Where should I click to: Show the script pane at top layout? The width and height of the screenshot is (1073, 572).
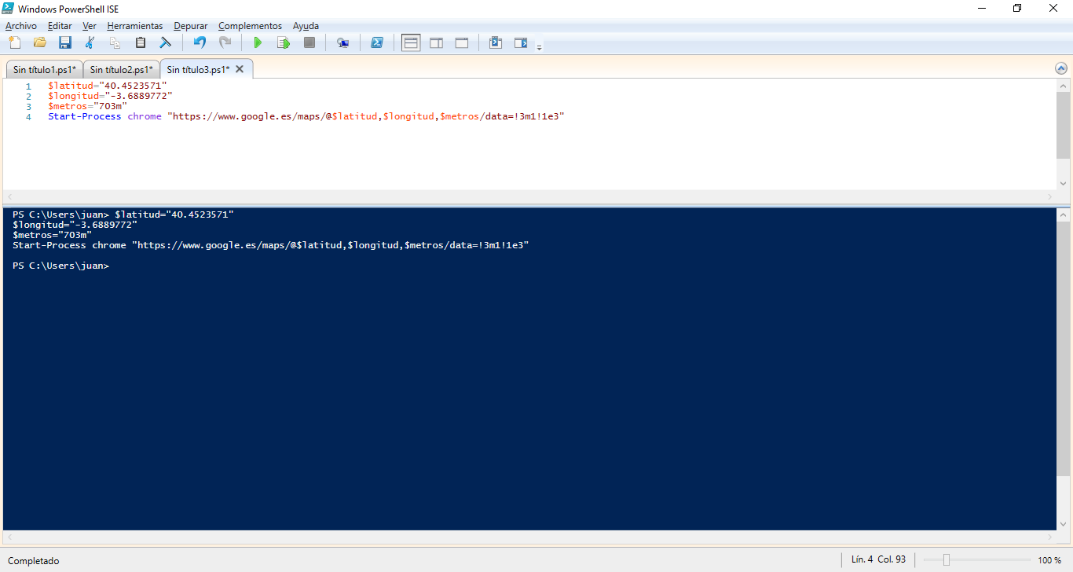pos(411,42)
